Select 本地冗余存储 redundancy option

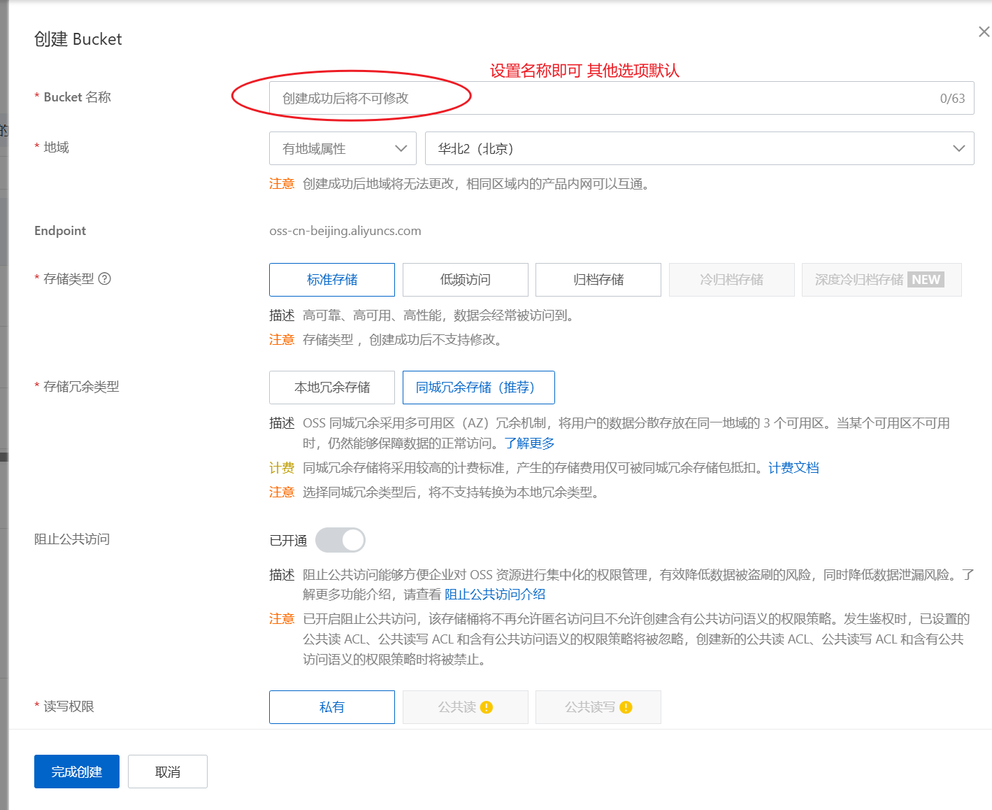[x=332, y=388]
